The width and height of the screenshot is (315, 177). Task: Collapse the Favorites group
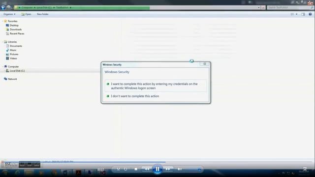(2, 21)
